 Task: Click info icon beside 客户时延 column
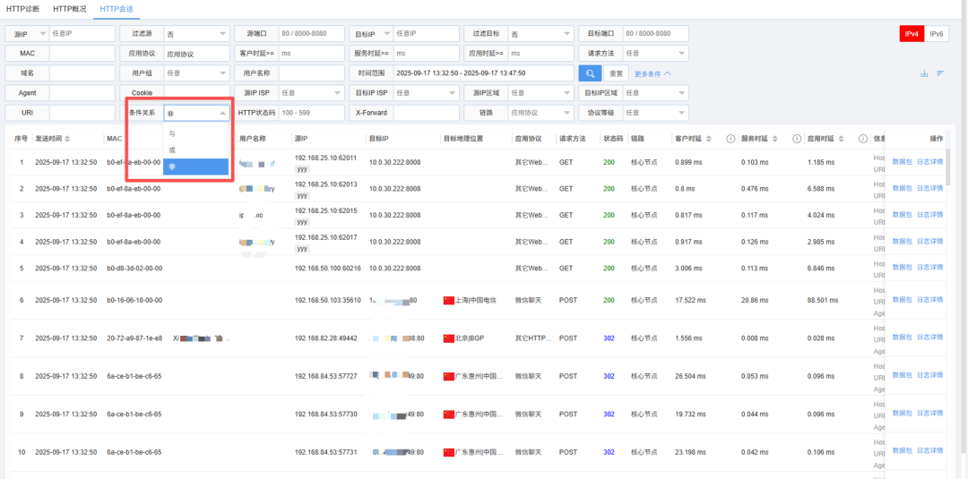click(x=730, y=139)
